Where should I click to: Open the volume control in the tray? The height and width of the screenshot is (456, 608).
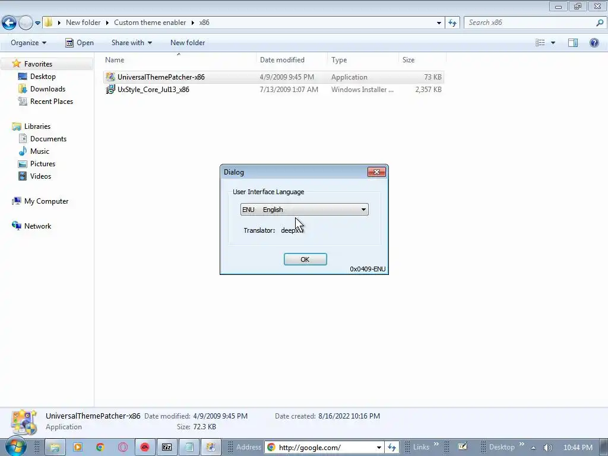[547, 448]
